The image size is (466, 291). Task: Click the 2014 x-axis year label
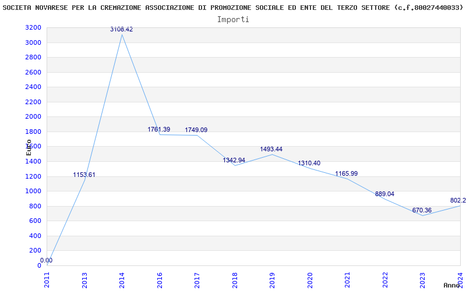click(122, 280)
